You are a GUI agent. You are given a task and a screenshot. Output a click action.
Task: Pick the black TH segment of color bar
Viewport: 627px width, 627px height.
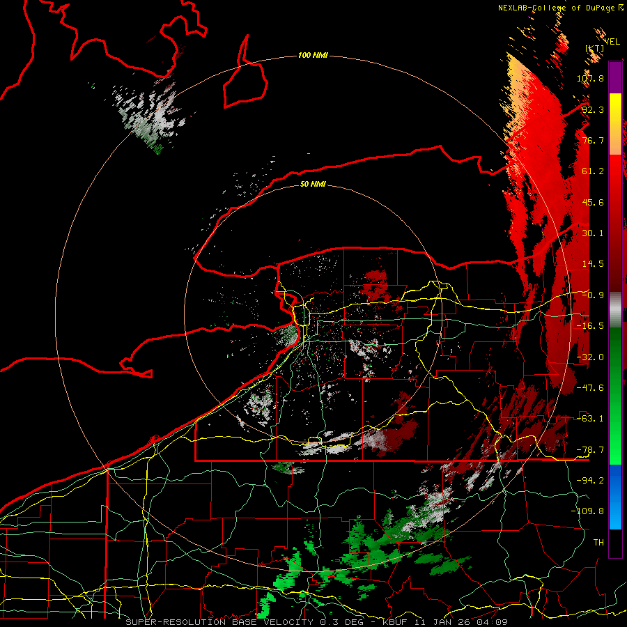point(615,543)
